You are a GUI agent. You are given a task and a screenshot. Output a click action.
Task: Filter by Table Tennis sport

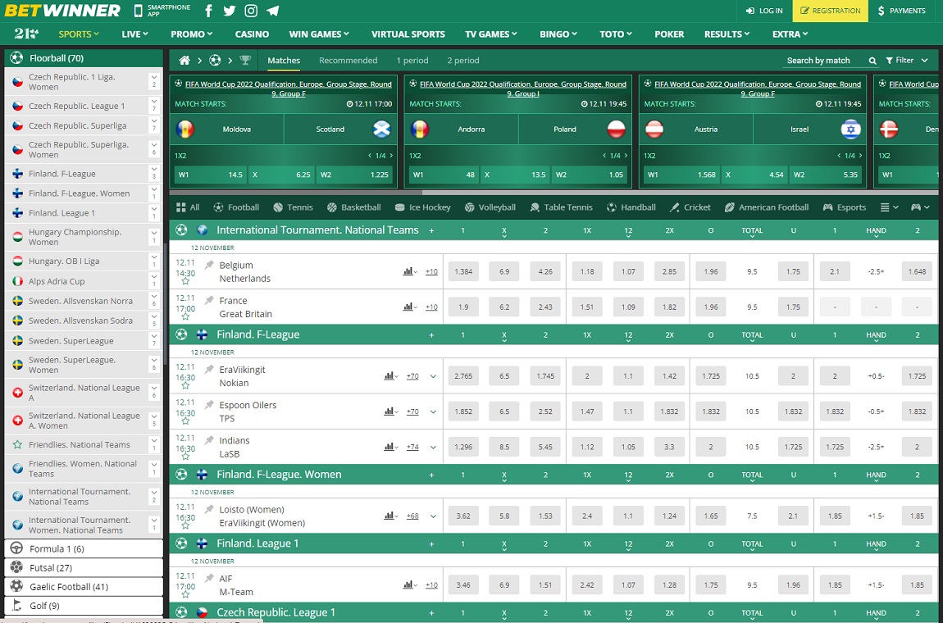(x=561, y=207)
